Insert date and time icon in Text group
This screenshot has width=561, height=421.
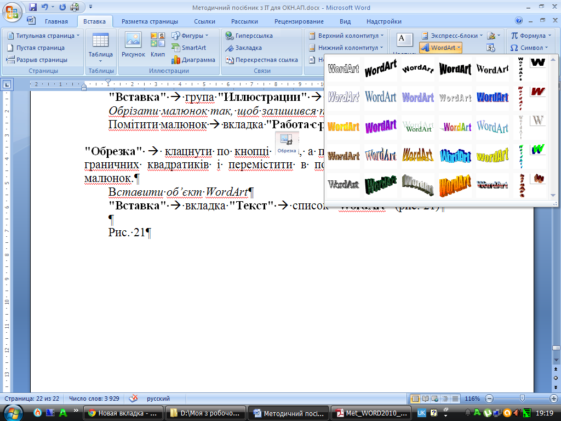coord(490,48)
